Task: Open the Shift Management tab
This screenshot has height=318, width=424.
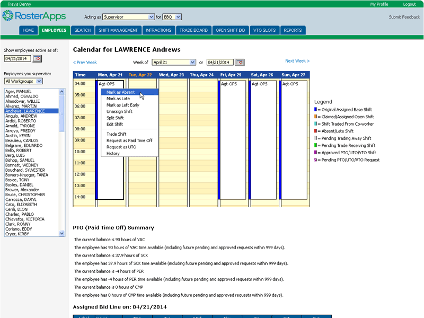Action: pyautogui.click(x=118, y=30)
